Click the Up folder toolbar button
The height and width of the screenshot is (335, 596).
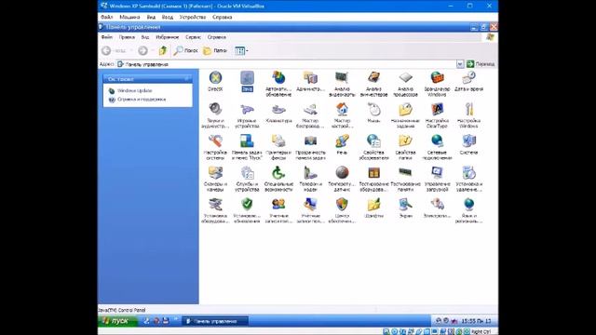pos(163,50)
